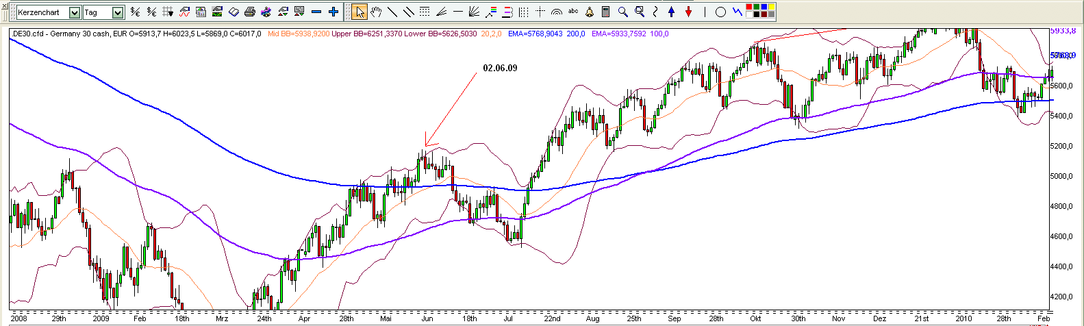Select the single trend line tool
This screenshot has height=326, width=1084.
point(392,12)
